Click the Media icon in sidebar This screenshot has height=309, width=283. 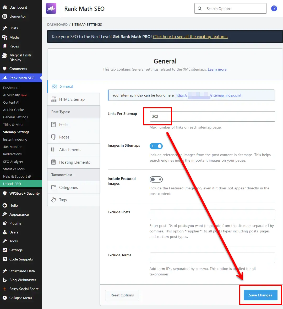5,37
